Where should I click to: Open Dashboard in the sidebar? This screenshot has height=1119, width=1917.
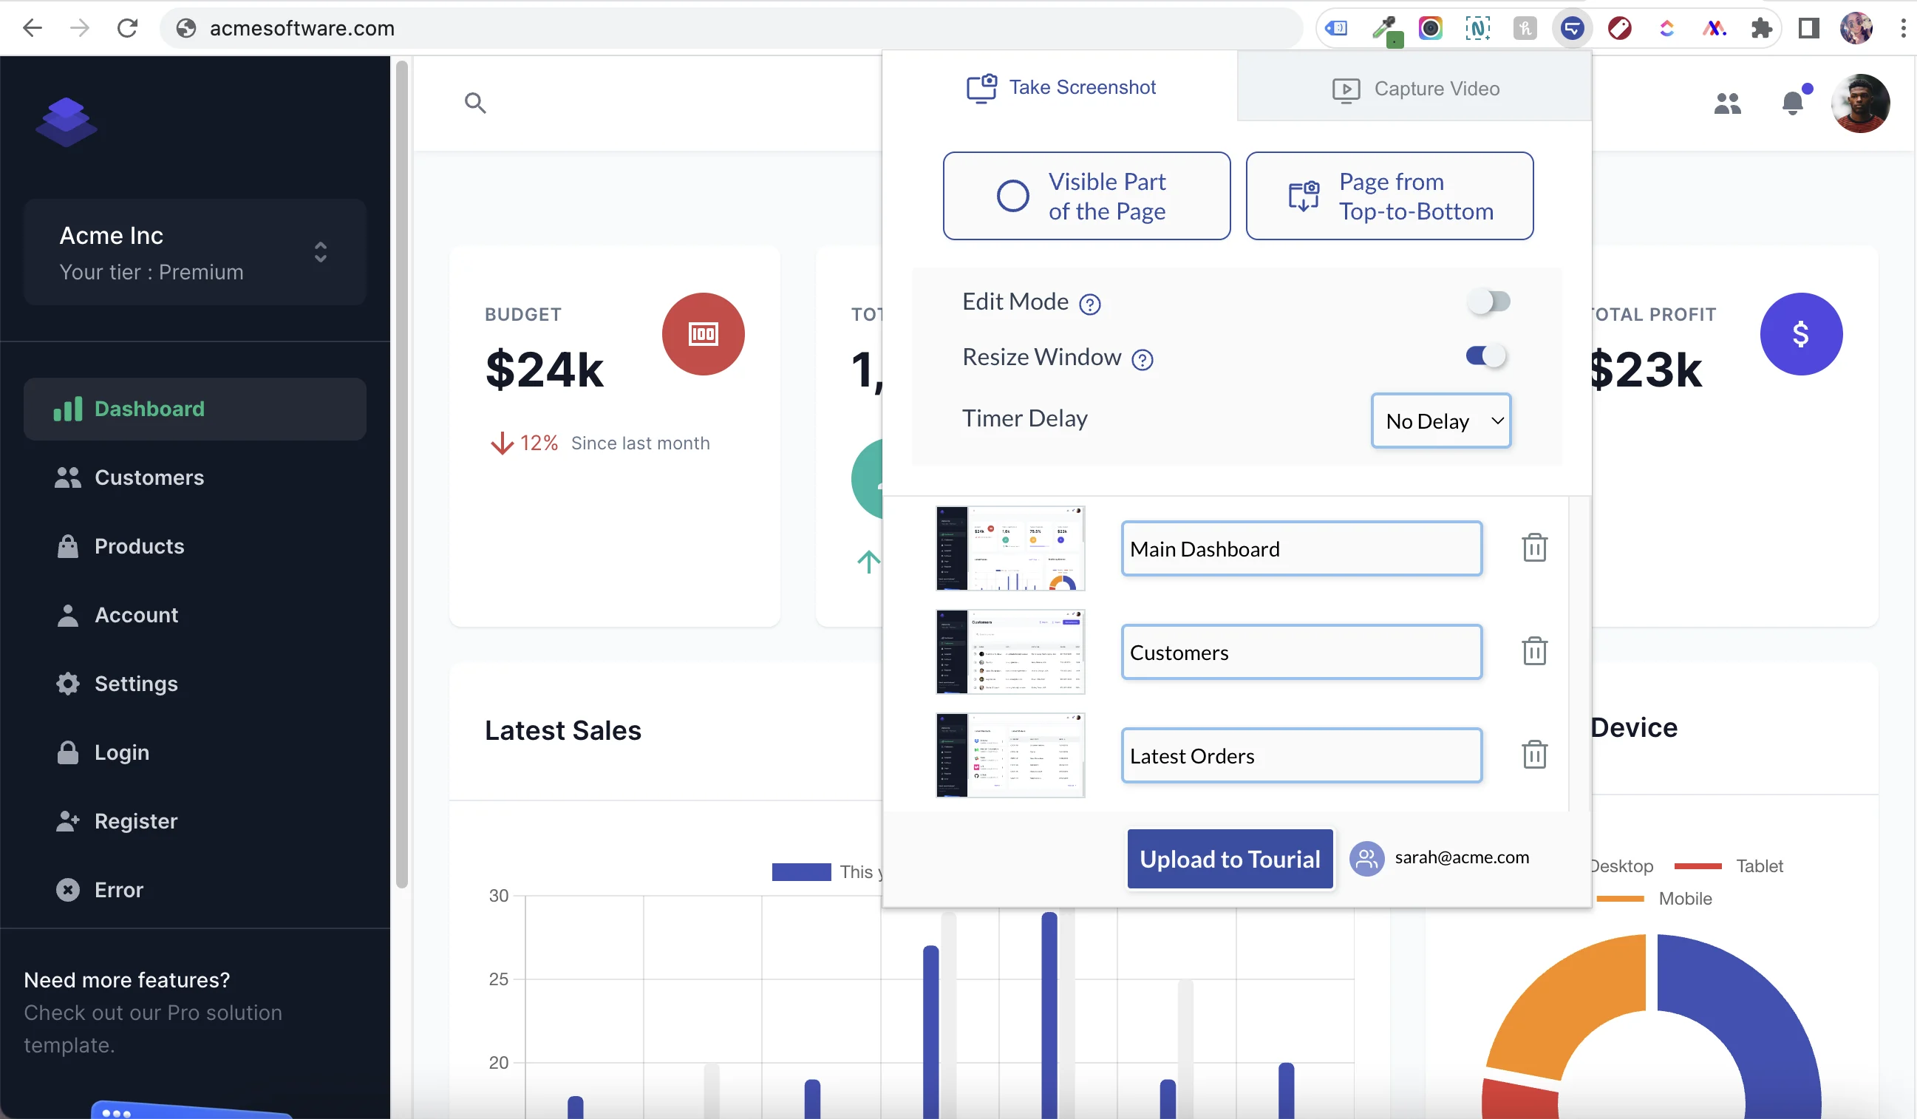click(x=195, y=409)
